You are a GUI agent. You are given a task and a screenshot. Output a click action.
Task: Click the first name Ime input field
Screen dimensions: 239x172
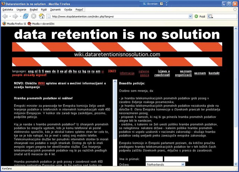coord(154,159)
